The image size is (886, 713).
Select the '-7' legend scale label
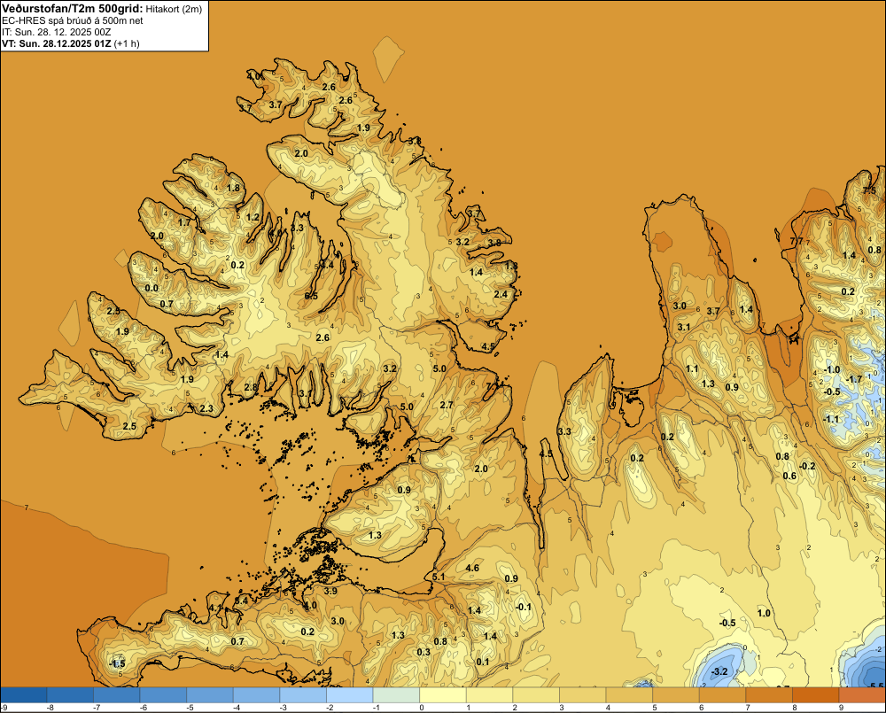[x=97, y=708]
